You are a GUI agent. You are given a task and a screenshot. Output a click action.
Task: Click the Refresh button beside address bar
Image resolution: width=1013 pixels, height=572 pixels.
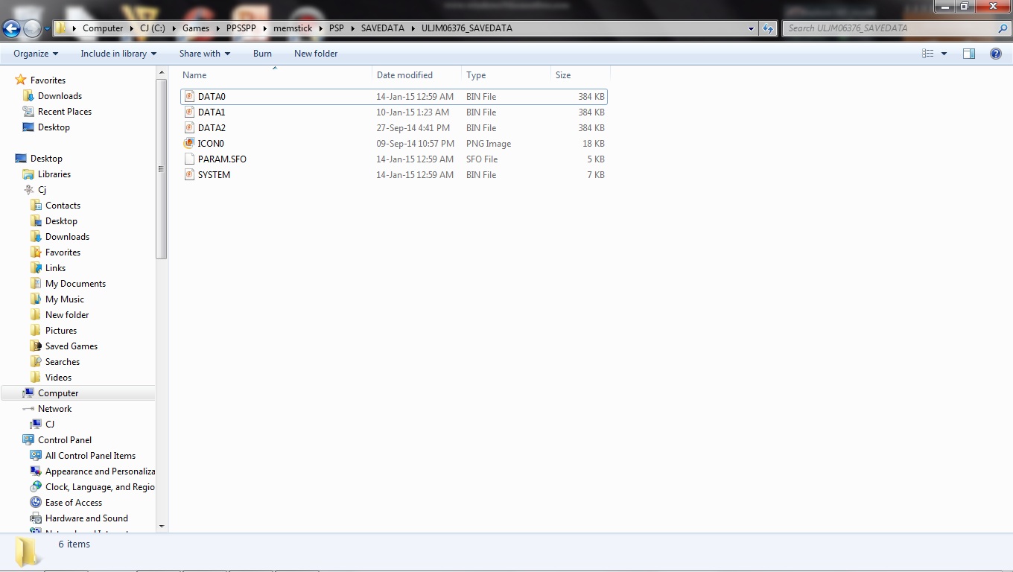coord(768,28)
